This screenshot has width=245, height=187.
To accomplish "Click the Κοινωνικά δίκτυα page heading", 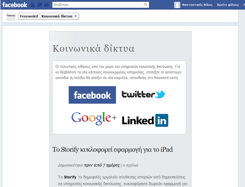I will [94, 48].
